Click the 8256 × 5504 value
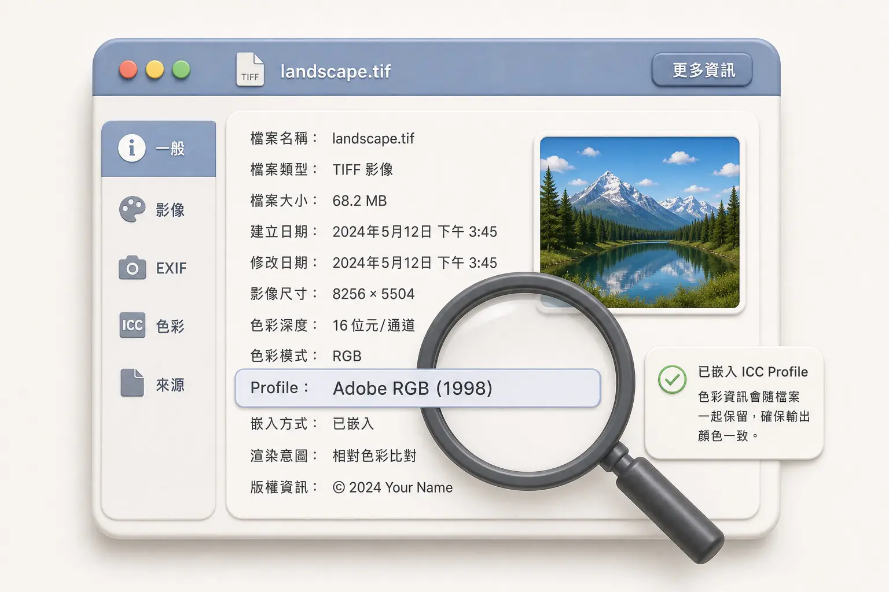The width and height of the screenshot is (889, 592). [373, 294]
